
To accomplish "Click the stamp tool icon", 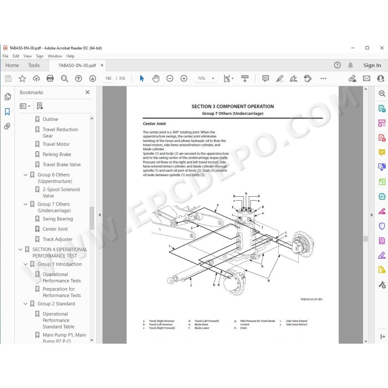I will (308, 79).
